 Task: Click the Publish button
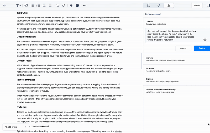197,5
